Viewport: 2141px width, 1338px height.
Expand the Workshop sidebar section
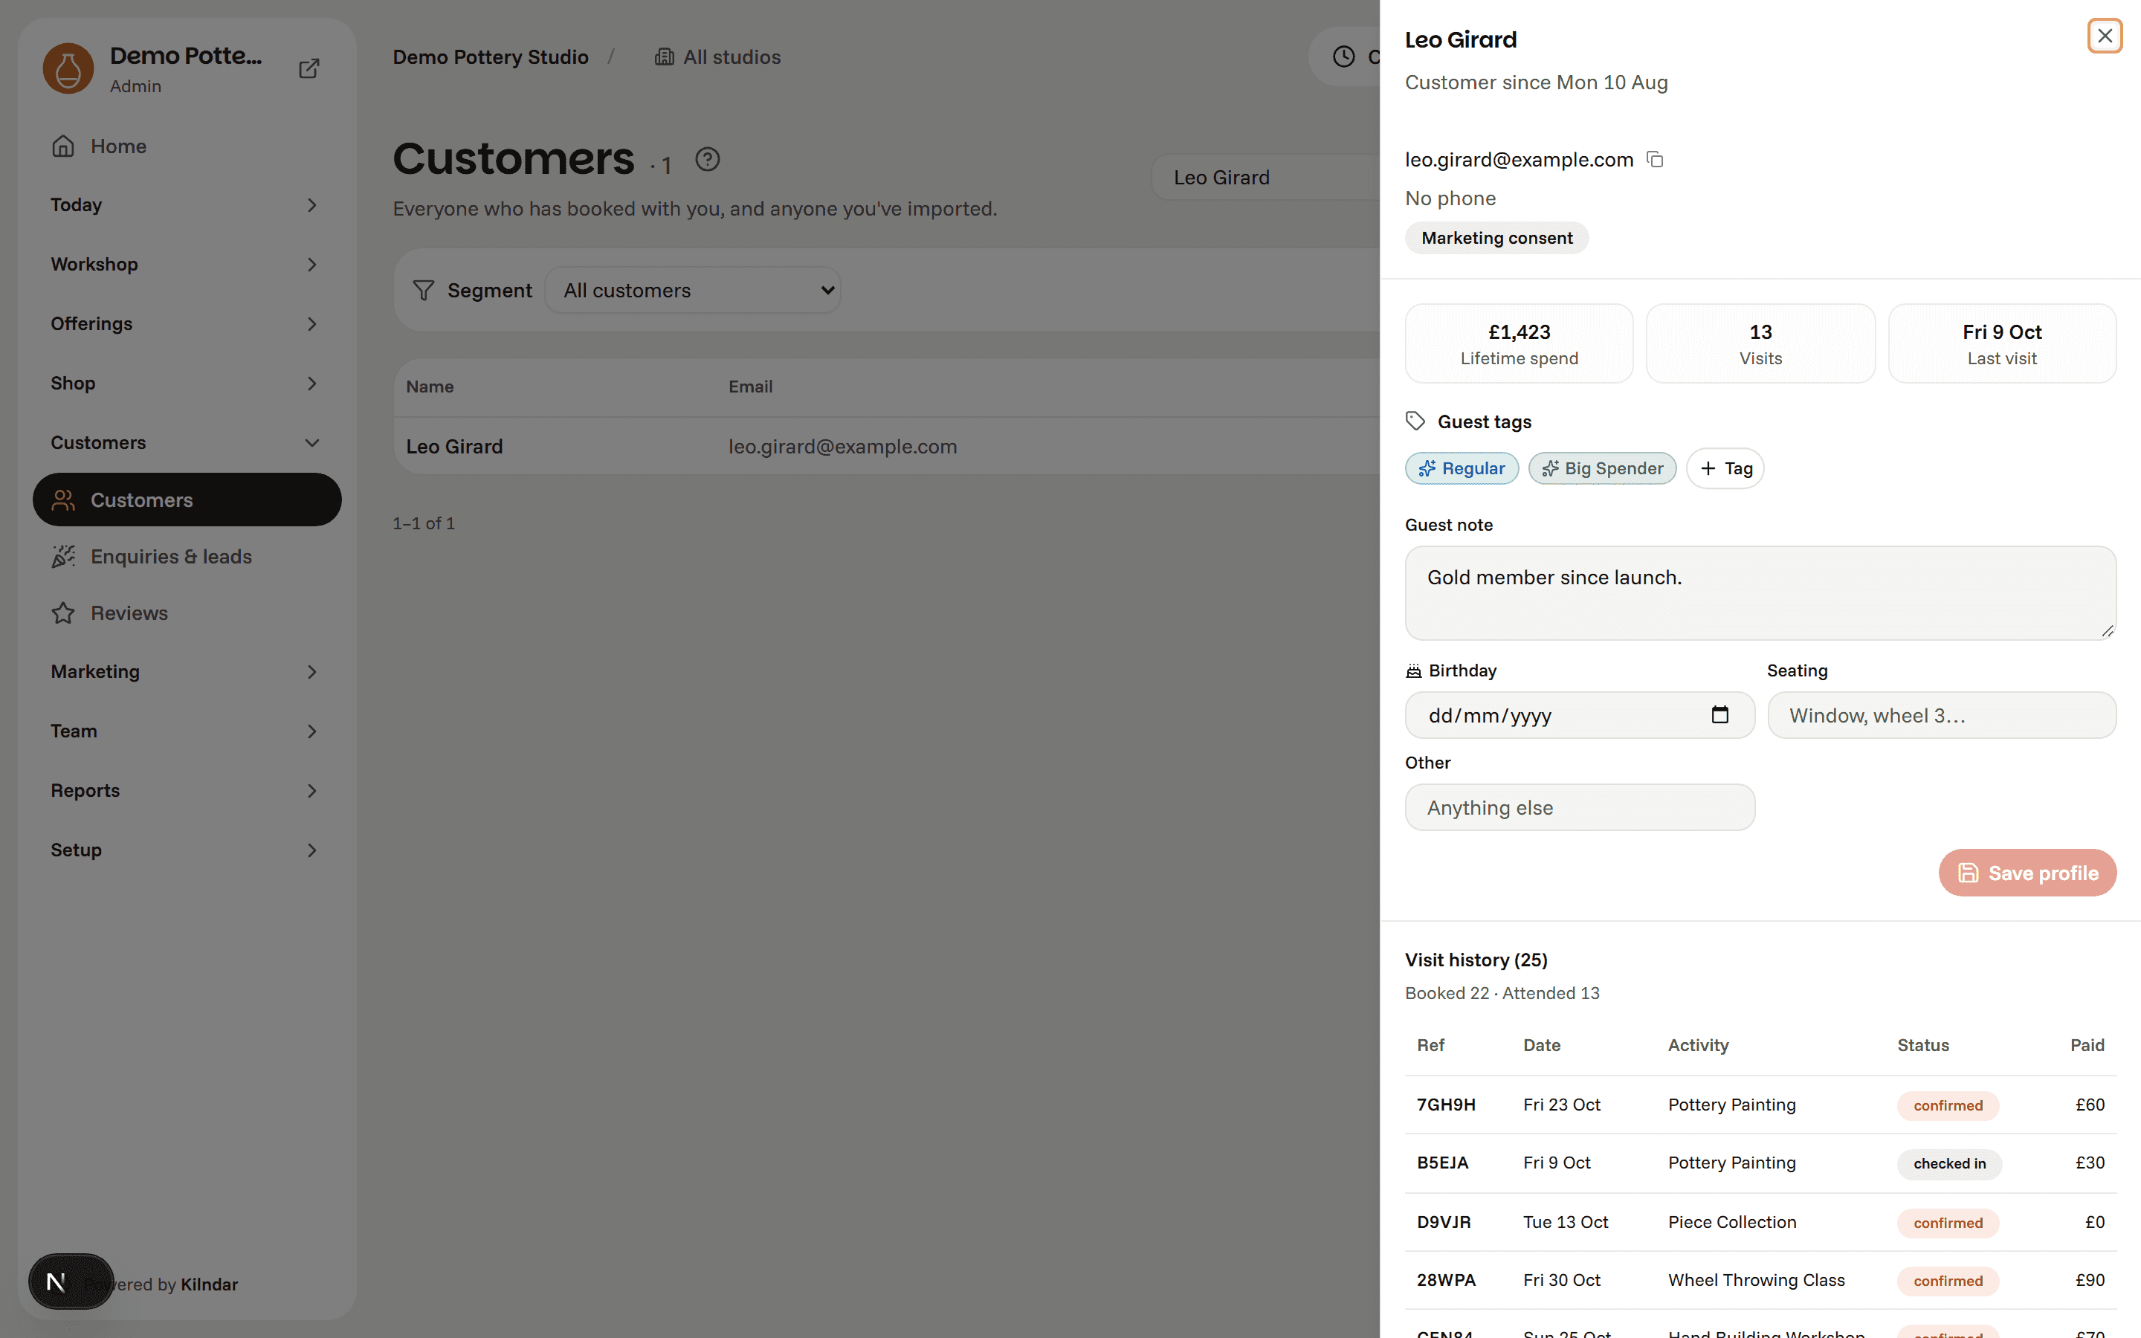187,265
